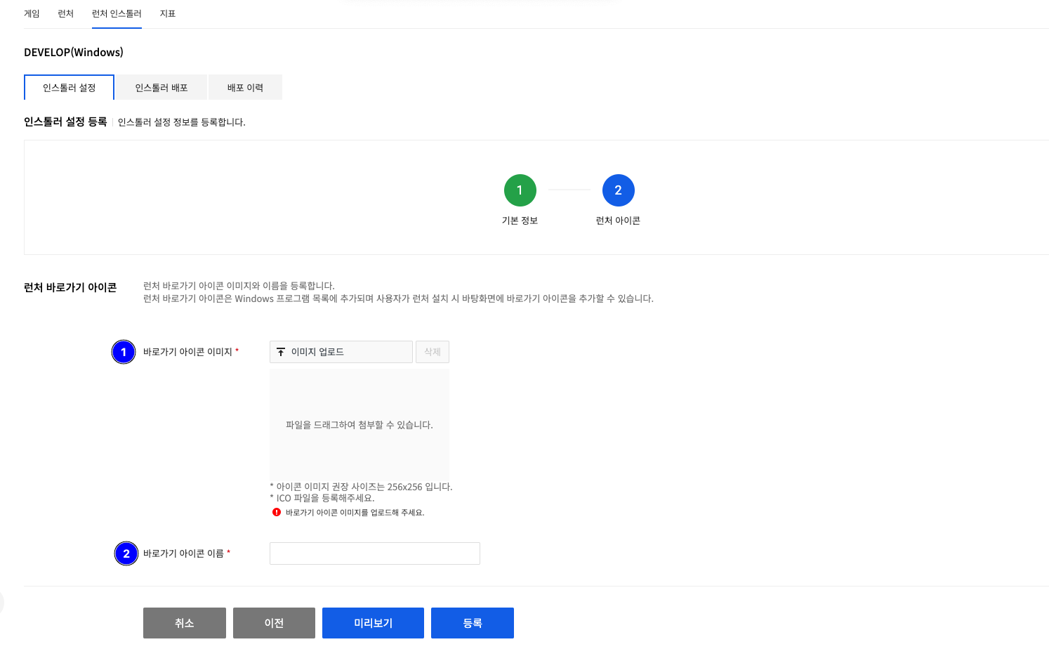Screen dimensions: 1049x649
Task: Click the 이미지 업로드 button
Action: point(341,352)
